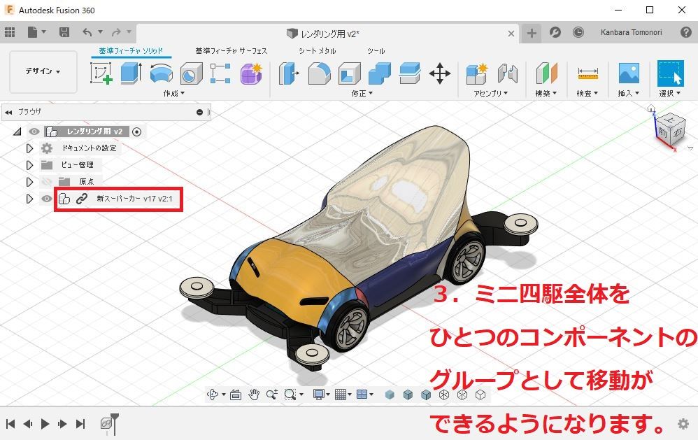This screenshot has height=440, width=698.
Task: Select the linked component timeline feature
Action: point(106,423)
